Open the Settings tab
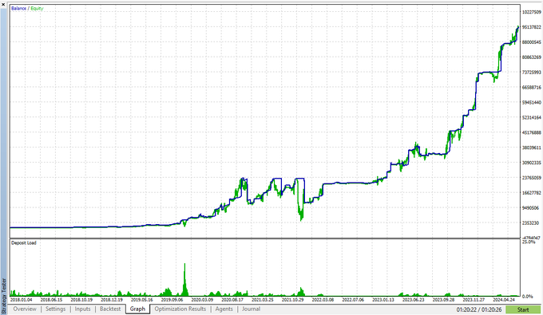The image size is (543, 315). (55, 309)
